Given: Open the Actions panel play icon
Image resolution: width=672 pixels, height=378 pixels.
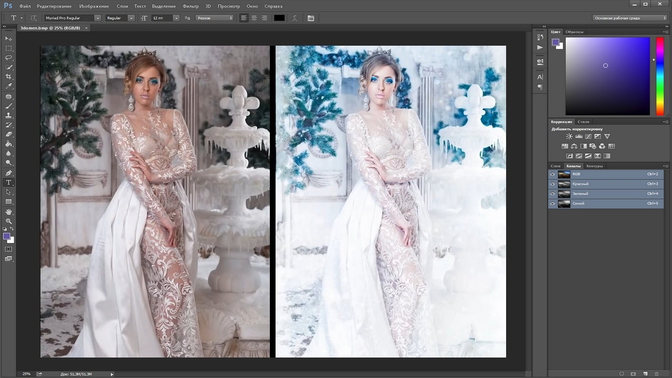Looking at the screenshot, I should coord(540,47).
